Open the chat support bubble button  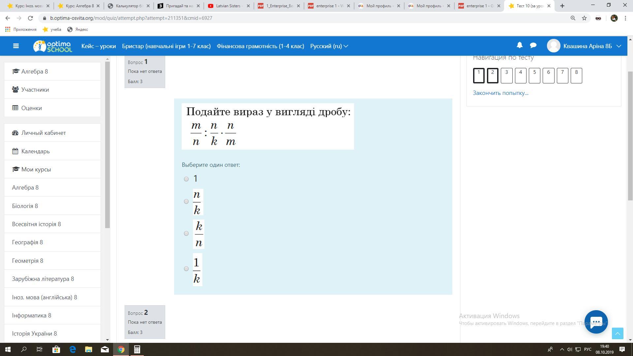[x=596, y=322]
